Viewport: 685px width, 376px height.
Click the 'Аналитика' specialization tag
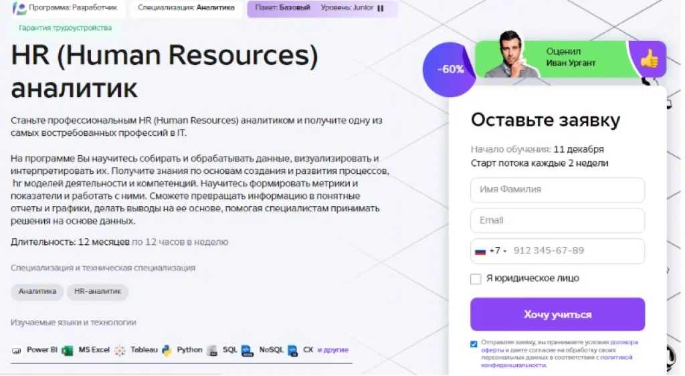pyautogui.click(x=37, y=291)
